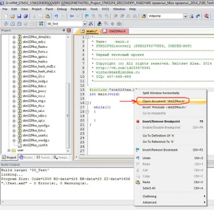
Task: Click the Save All toolbar icon
Action: pyautogui.click(x=26, y=16)
